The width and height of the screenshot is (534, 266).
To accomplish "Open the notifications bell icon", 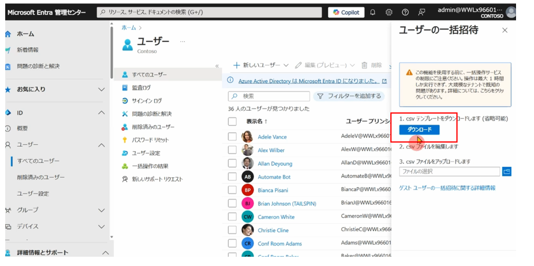I will 372,12.
